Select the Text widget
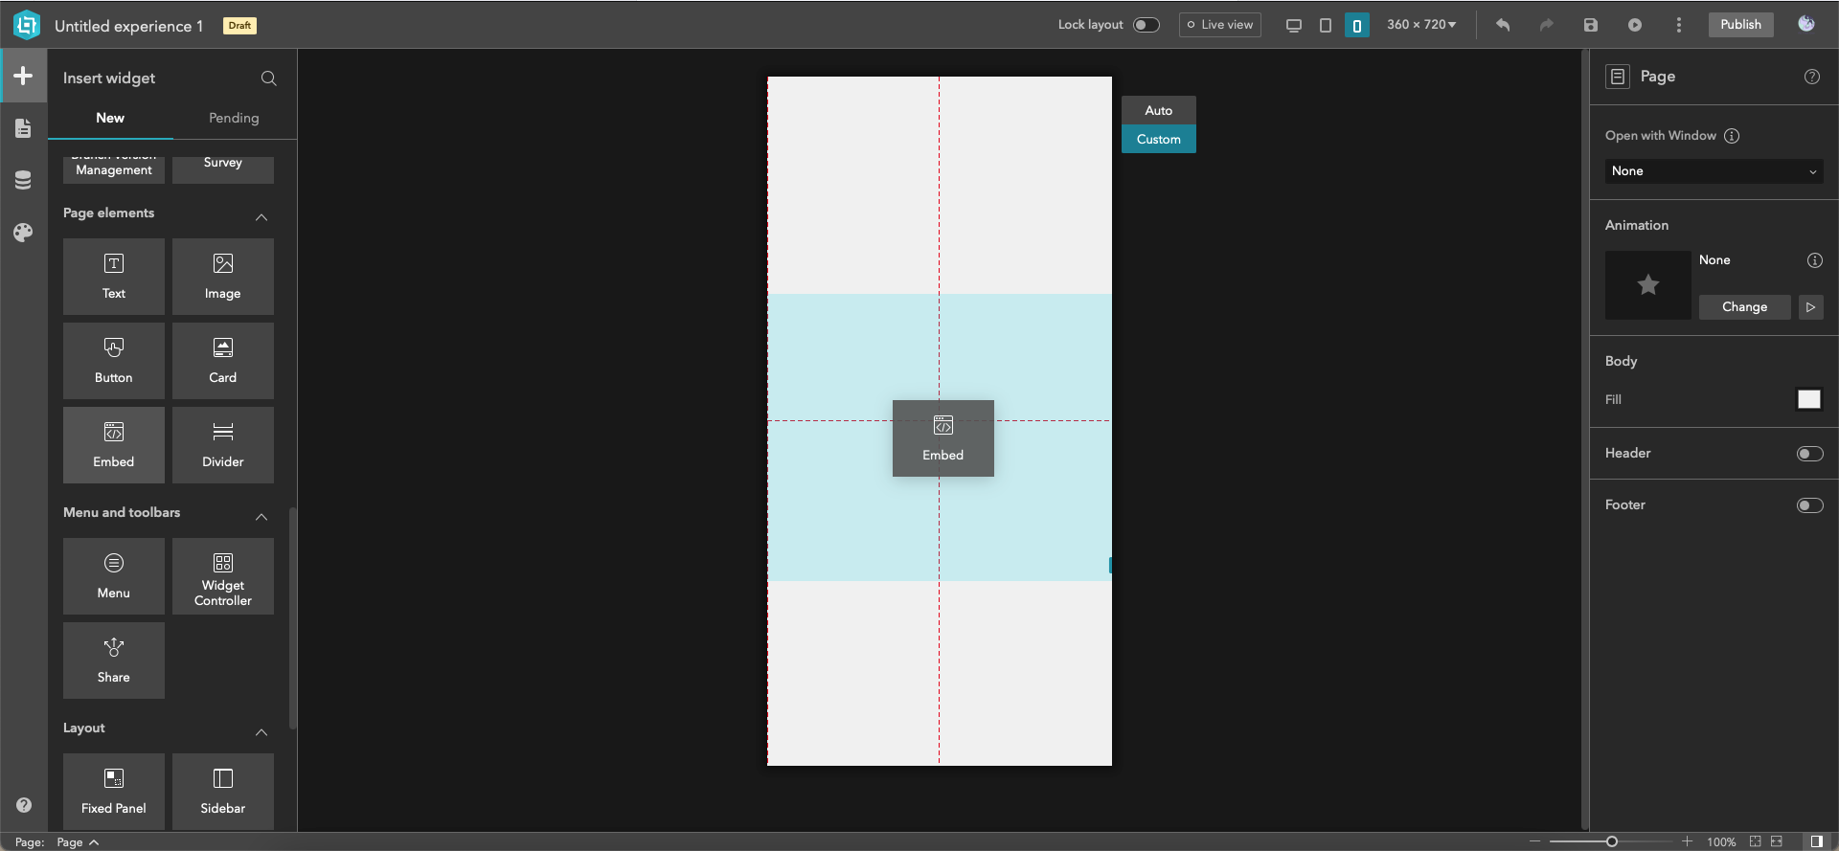1839x851 pixels. pos(114,277)
